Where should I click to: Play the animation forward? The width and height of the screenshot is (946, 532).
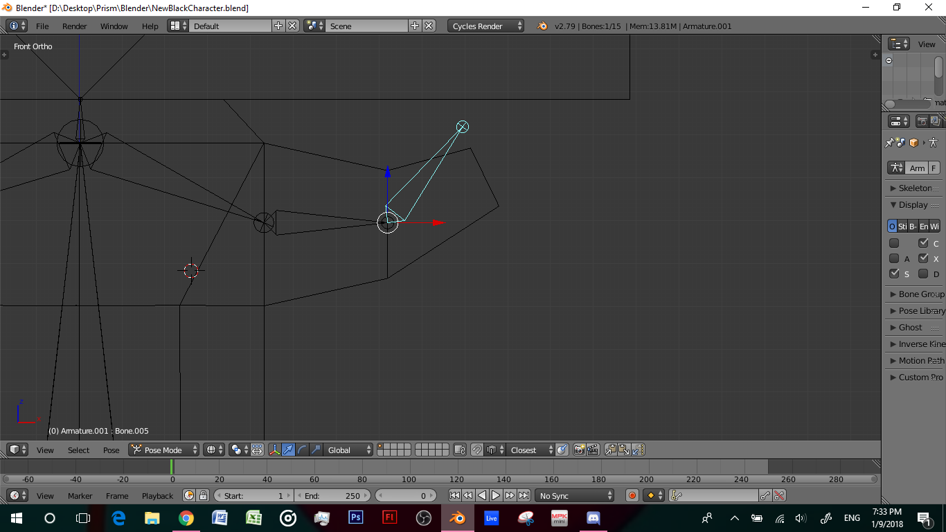pos(496,495)
